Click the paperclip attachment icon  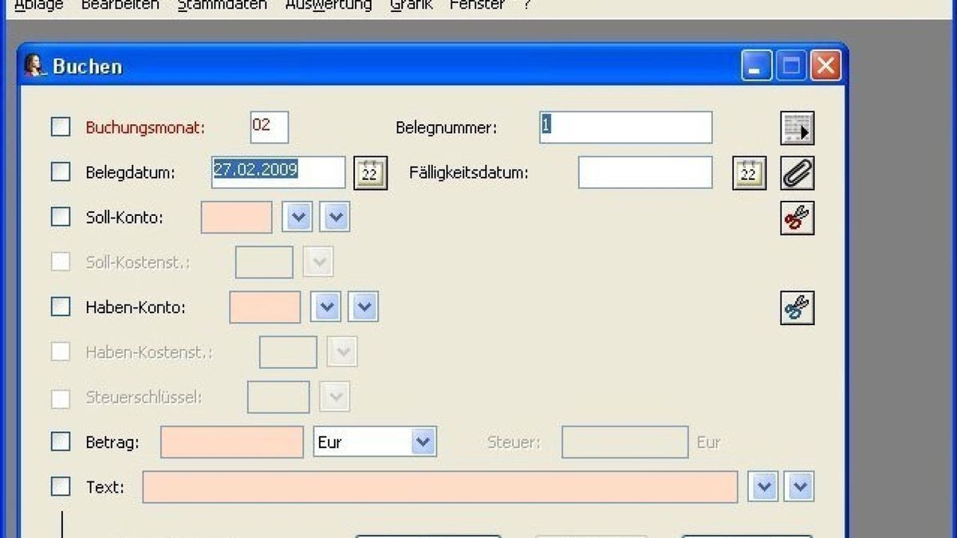[797, 172]
